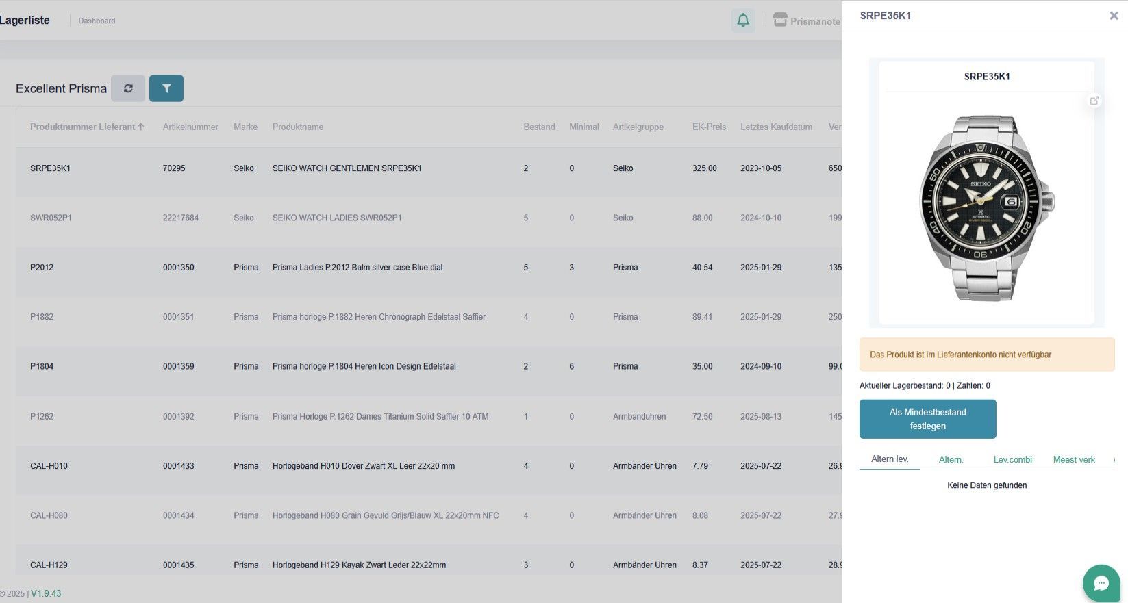
Task: Select row SRPE35K1 in the table
Action: (429, 168)
